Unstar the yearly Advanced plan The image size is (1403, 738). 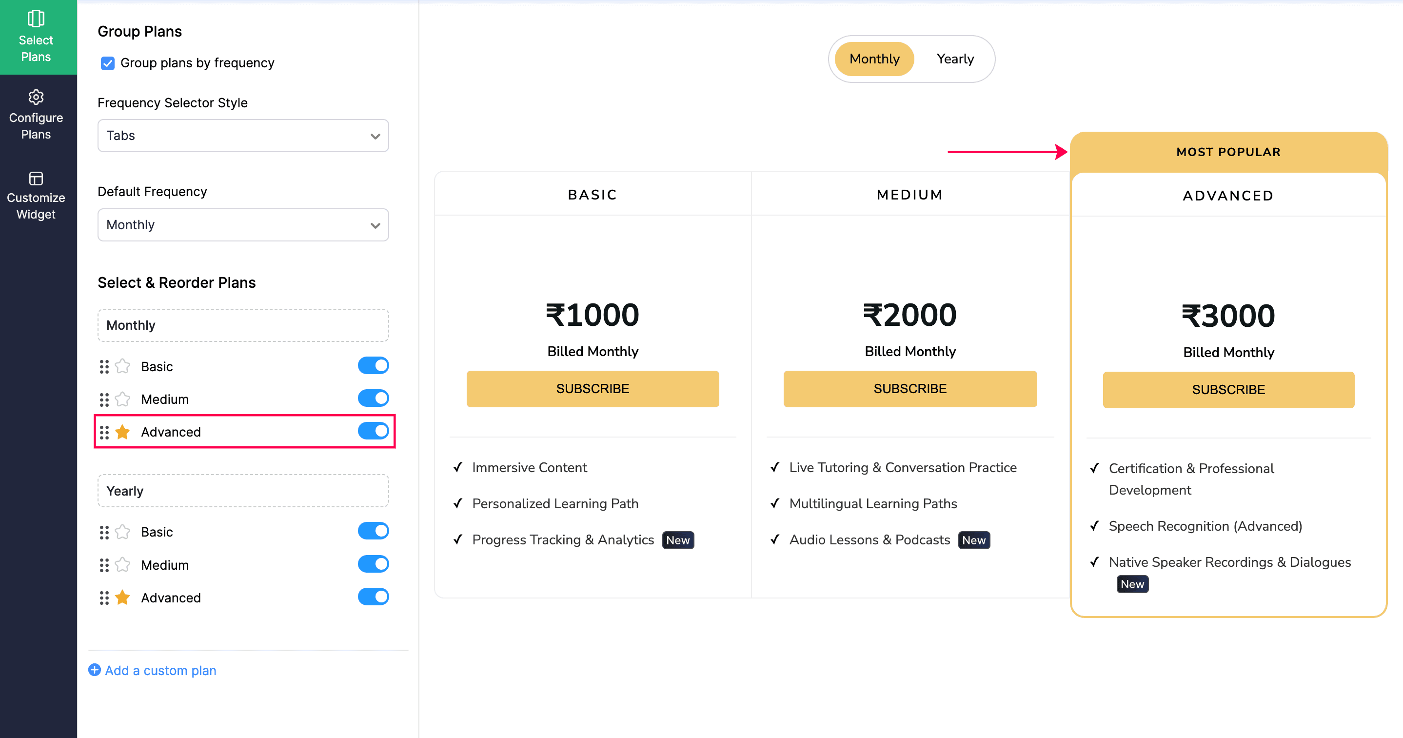pyautogui.click(x=122, y=598)
